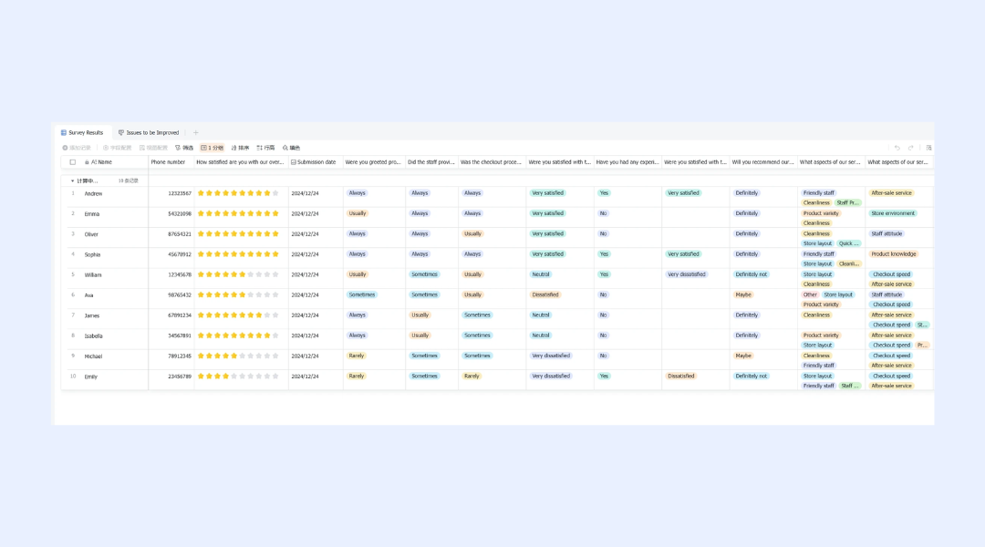
Task: Select the 'Did the staff provi...' column header
Action: click(x=430, y=162)
